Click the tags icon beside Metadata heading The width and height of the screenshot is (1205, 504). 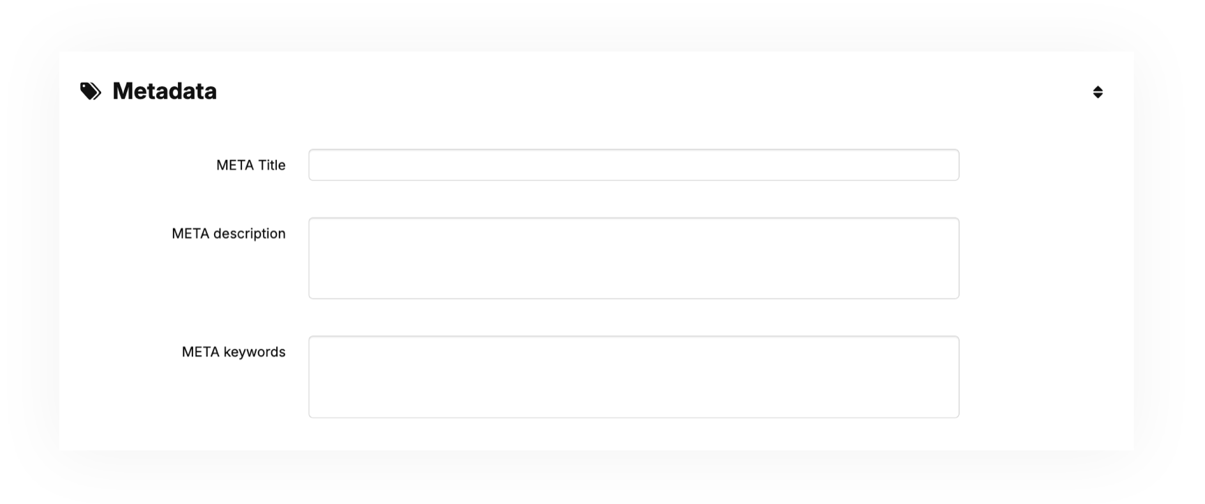pos(91,90)
